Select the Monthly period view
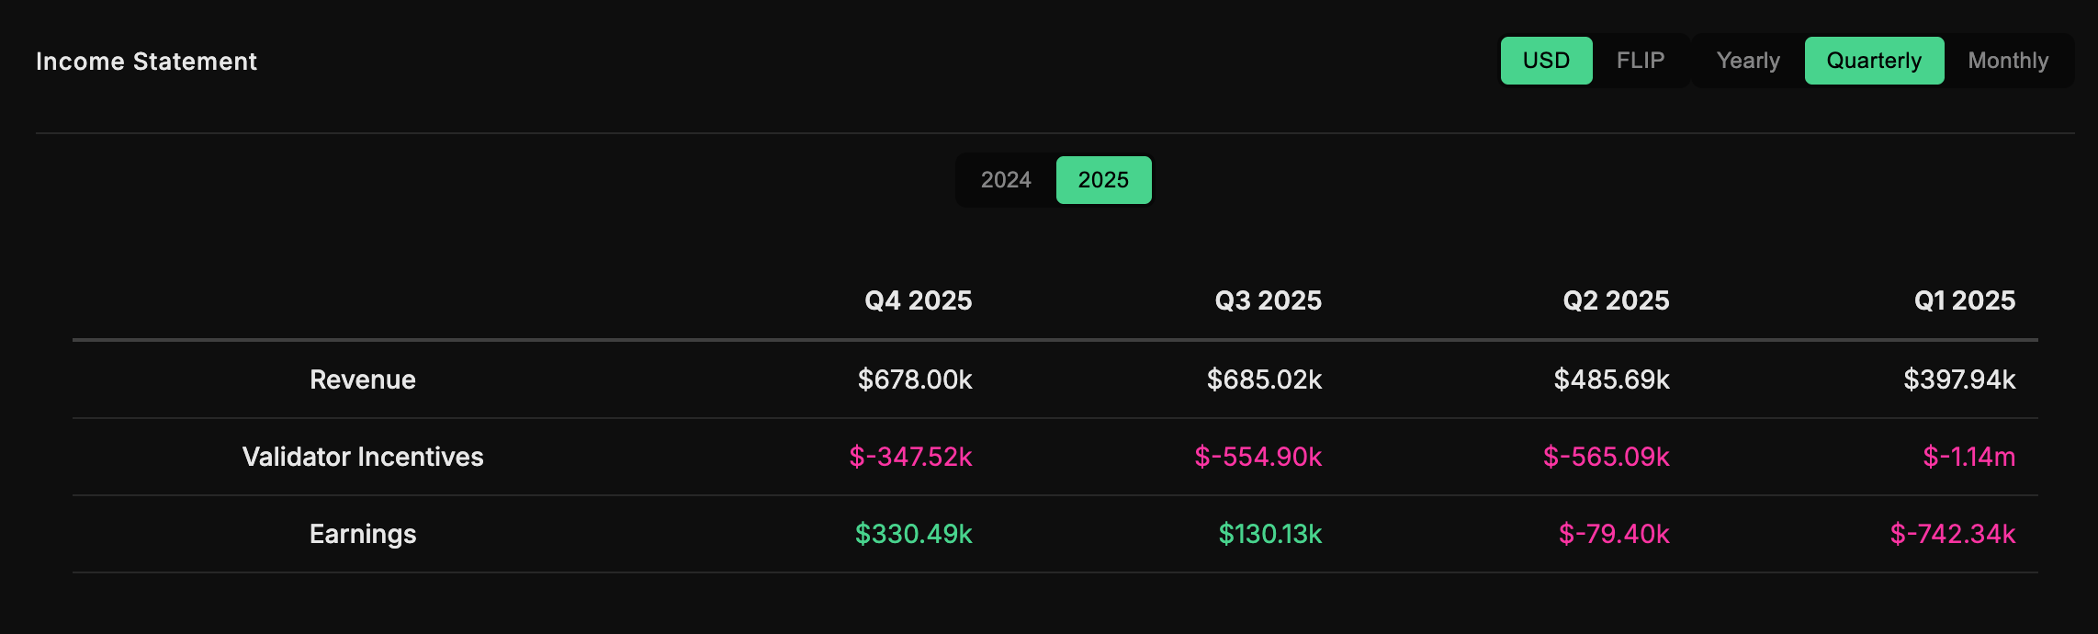The width and height of the screenshot is (2098, 634). [2008, 61]
